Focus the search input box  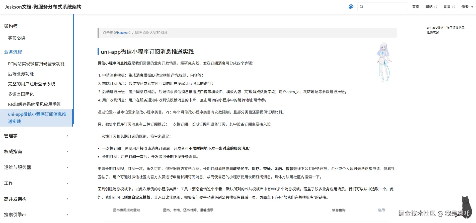pyautogui.click(x=383, y=7)
